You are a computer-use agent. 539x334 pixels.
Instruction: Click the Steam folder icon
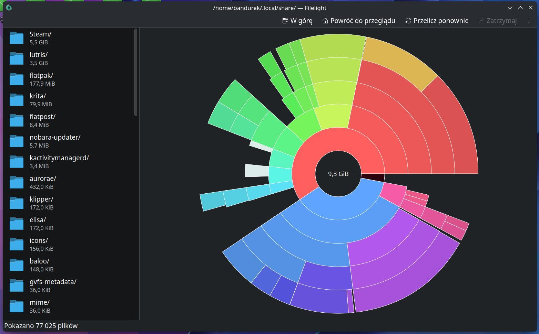17,38
